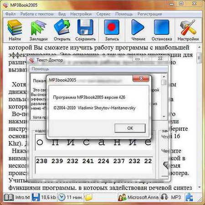Open the Файл menu
Viewport: 205px width, 205px height.
[x=10, y=14]
